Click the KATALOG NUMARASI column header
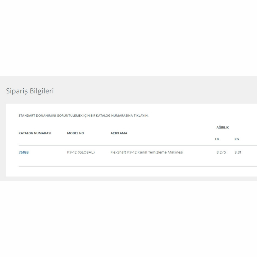This screenshot has width=257, height=257. tap(35, 133)
